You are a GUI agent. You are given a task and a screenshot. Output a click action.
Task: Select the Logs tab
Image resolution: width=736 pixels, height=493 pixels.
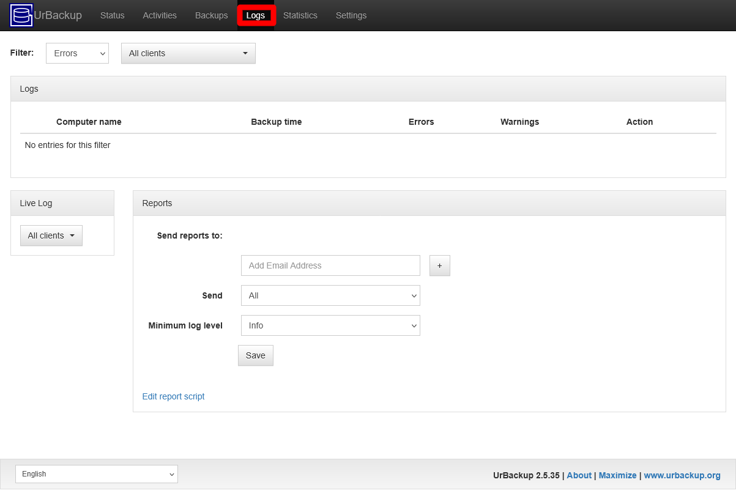(x=256, y=15)
